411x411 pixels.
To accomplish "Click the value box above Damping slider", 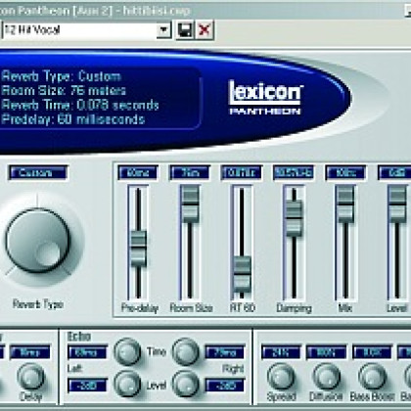I will (294, 172).
